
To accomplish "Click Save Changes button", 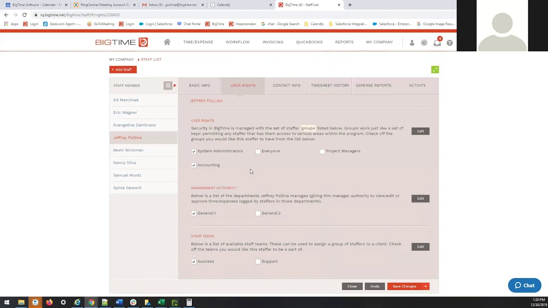I will click(405, 286).
